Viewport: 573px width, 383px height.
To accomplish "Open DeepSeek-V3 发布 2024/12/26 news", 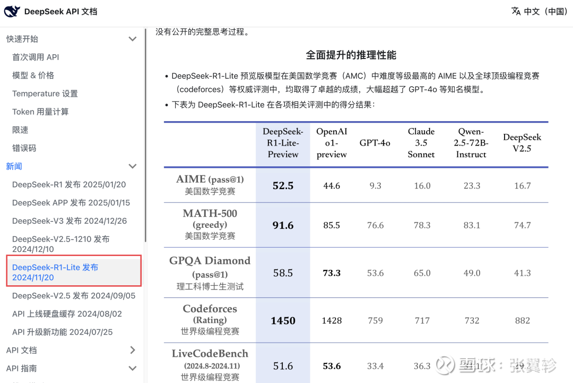I will pyautogui.click(x=70, y=221).
